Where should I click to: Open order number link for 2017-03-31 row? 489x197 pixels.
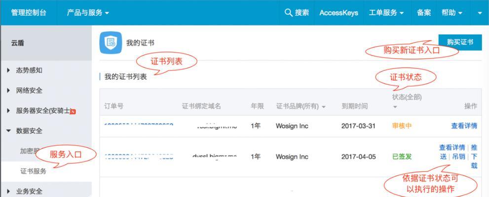139,125
